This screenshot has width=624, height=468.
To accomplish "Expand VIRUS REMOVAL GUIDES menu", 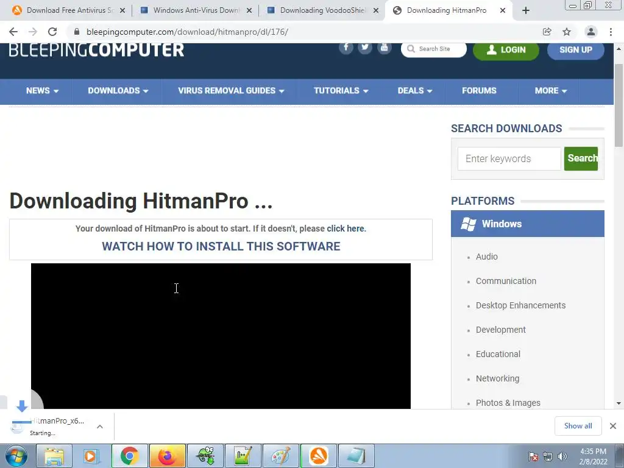I will coord(231,91).
